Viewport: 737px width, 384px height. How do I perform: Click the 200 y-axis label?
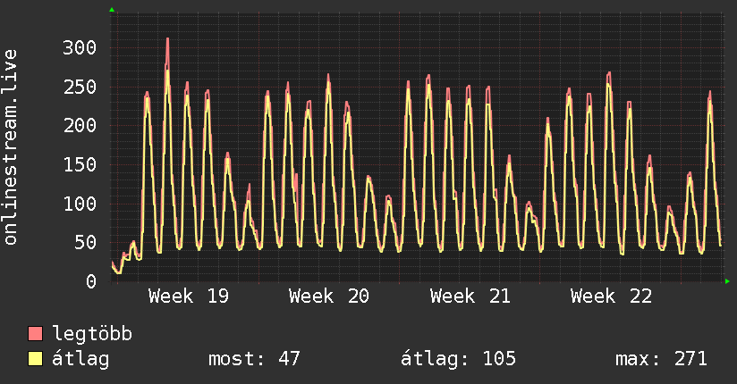(80, 125)
